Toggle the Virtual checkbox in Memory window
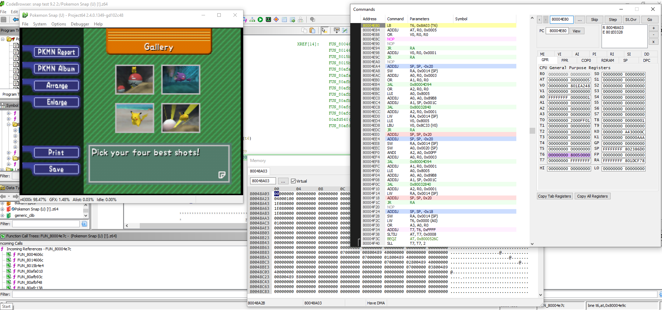662x310 pixels. 293,181
